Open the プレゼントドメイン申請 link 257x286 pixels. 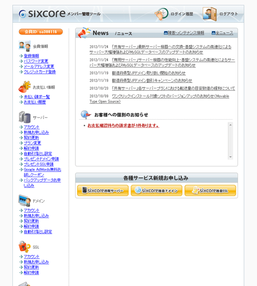coord(42,159)
